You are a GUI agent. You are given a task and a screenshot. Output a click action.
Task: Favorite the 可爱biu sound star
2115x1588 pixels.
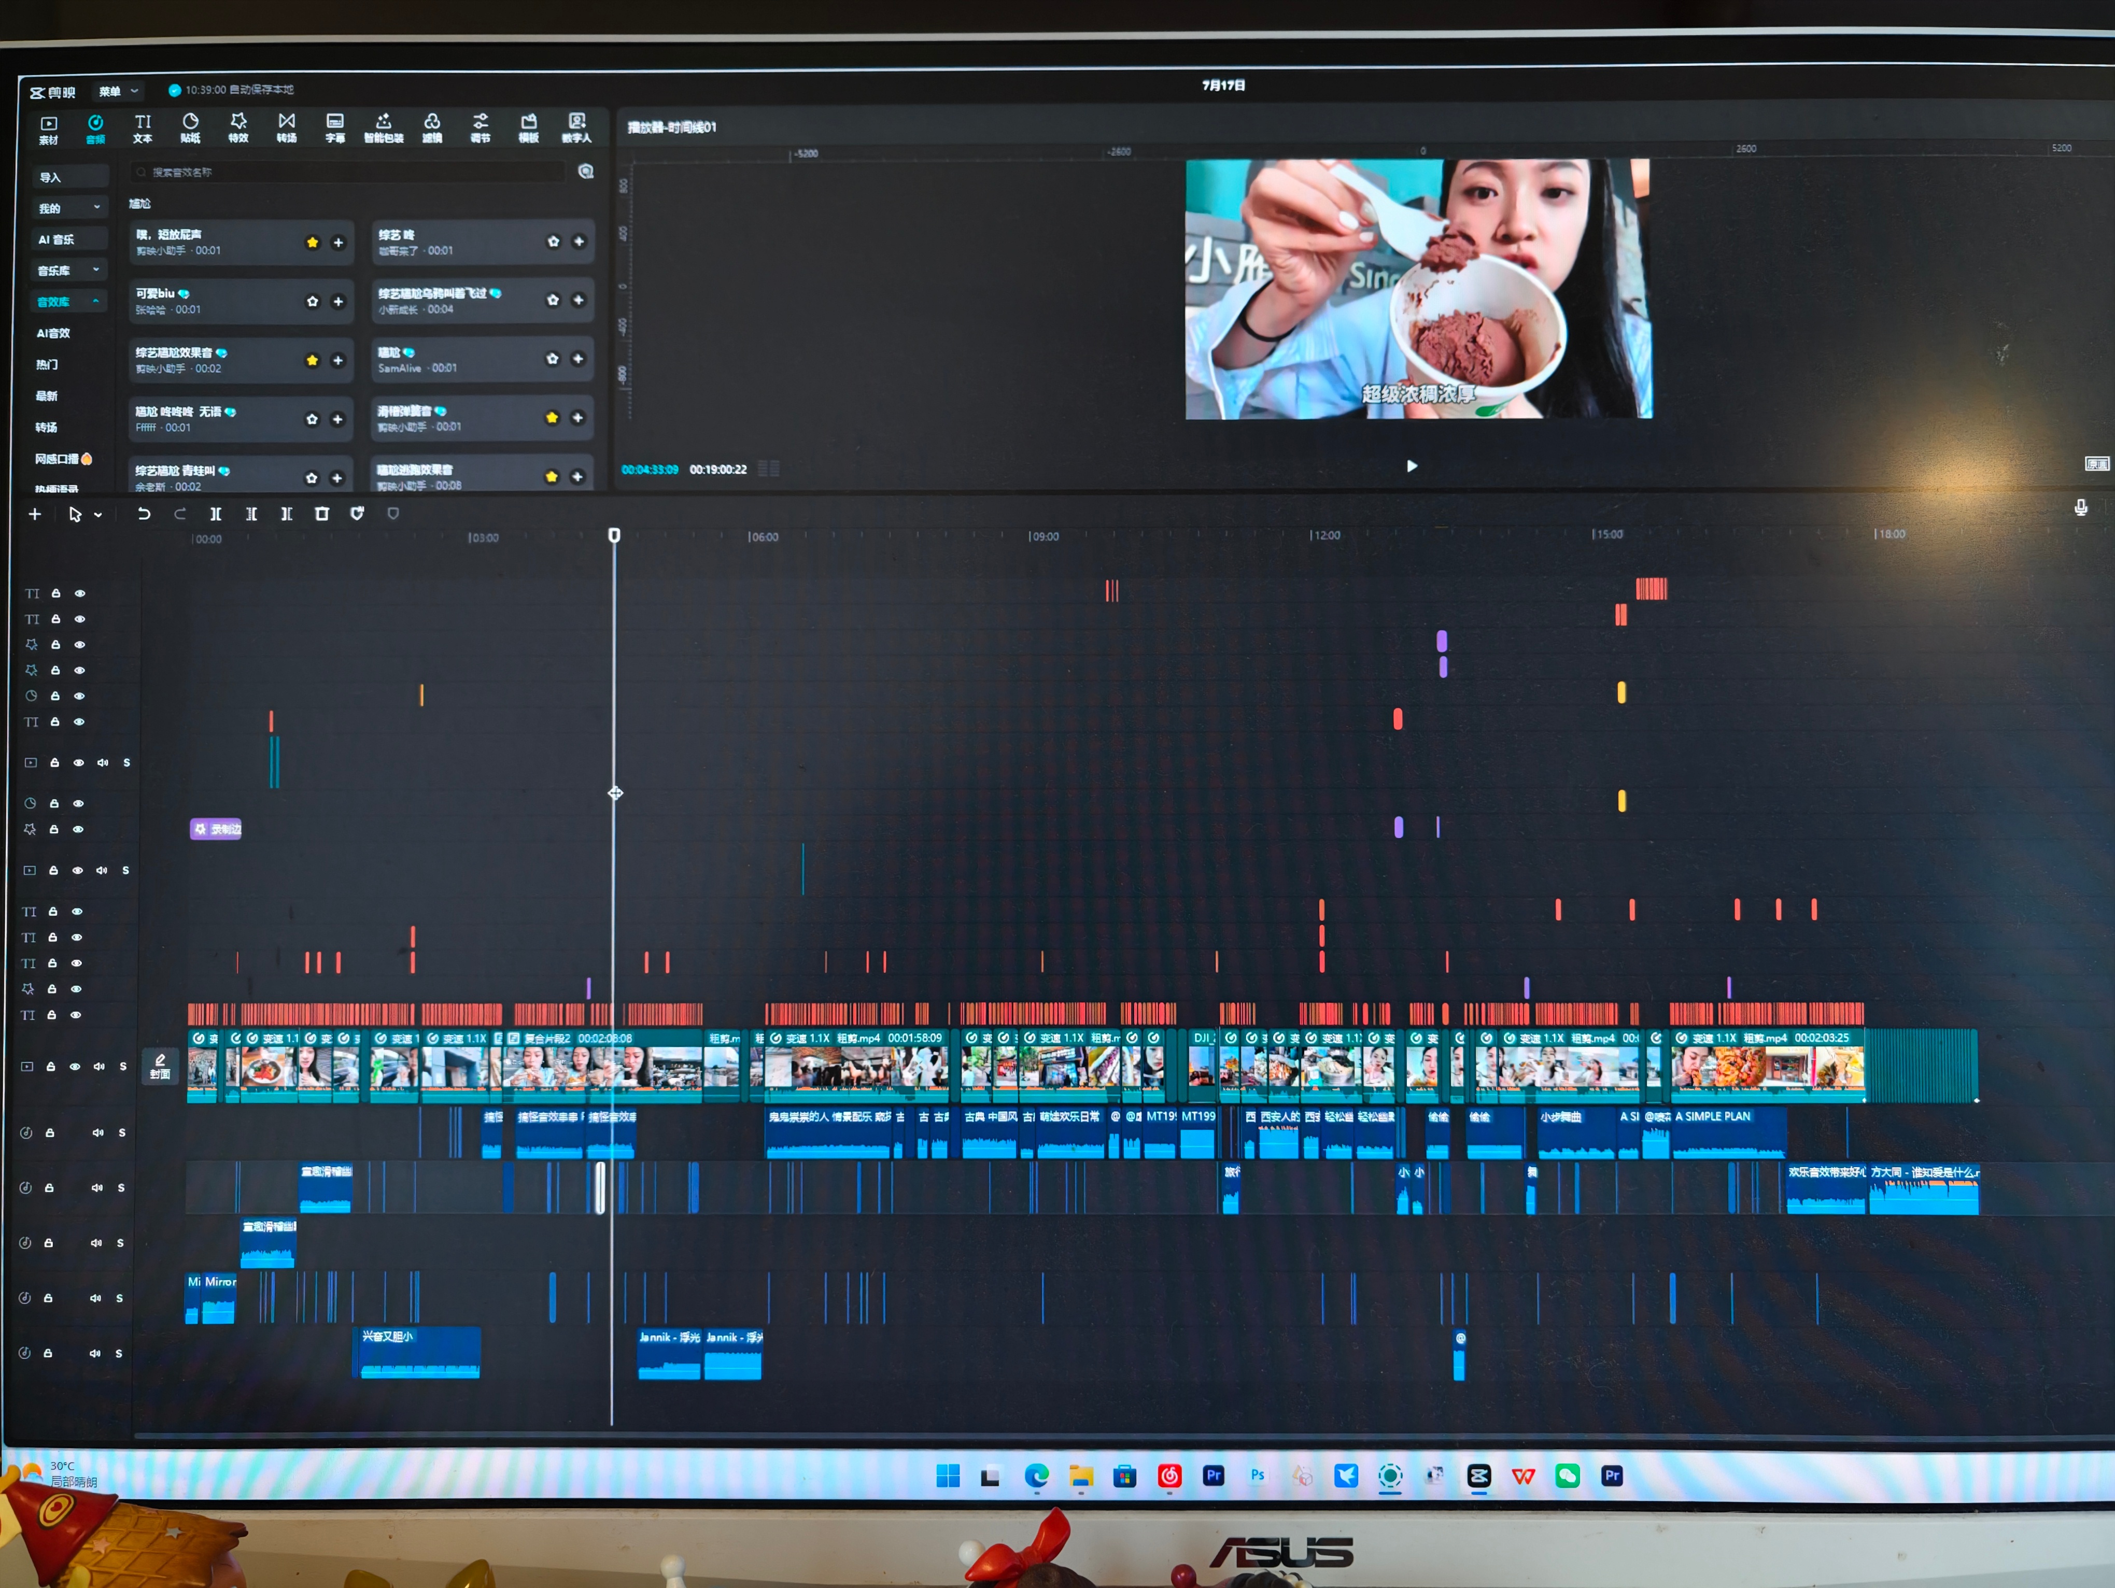312,301
